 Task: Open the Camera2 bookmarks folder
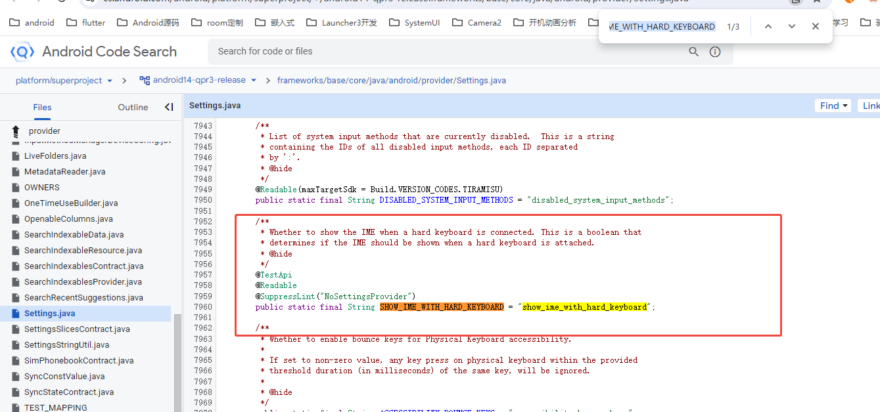[x=476, y=22]
